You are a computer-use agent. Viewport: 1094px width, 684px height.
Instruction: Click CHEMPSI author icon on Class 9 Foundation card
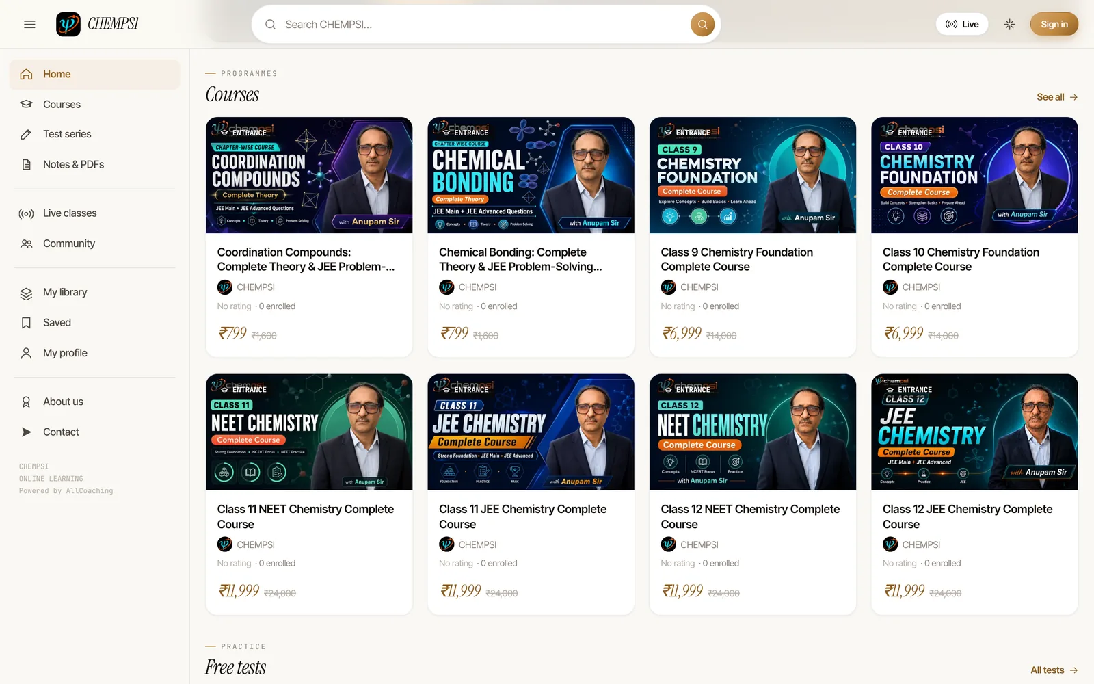[x=669, y=287]
